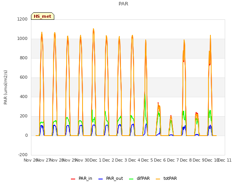This screenshot has width=248, height=186.
Task: Click the Dec 1 x-axis date label
Action: pyautogui.click(x=95, y=160)
